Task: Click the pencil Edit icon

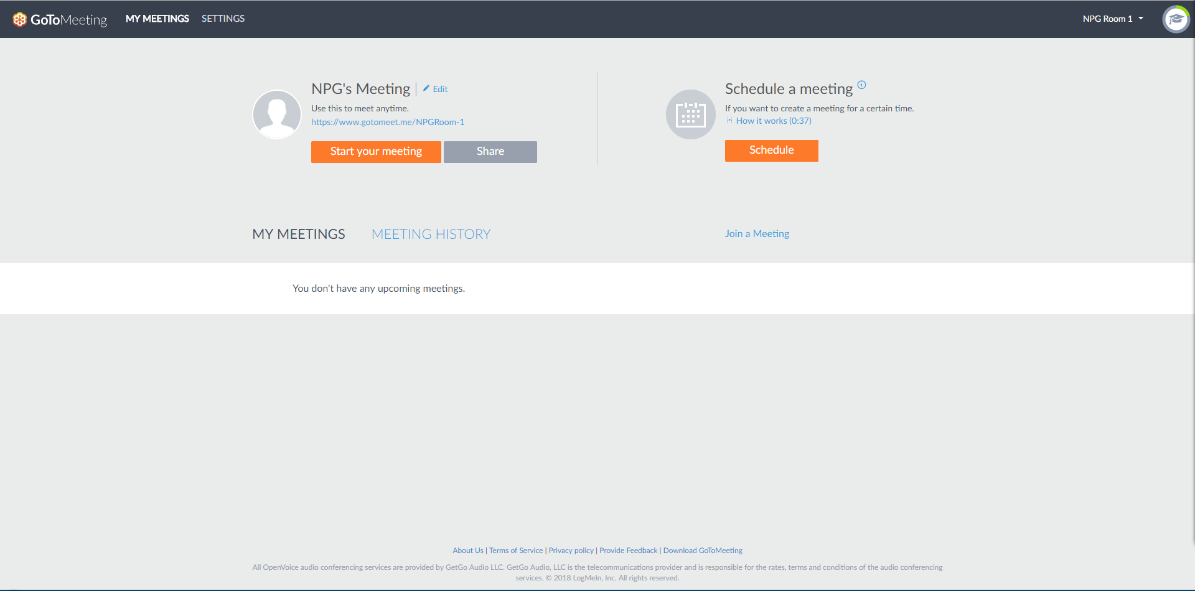Action: tap(426, 88)
